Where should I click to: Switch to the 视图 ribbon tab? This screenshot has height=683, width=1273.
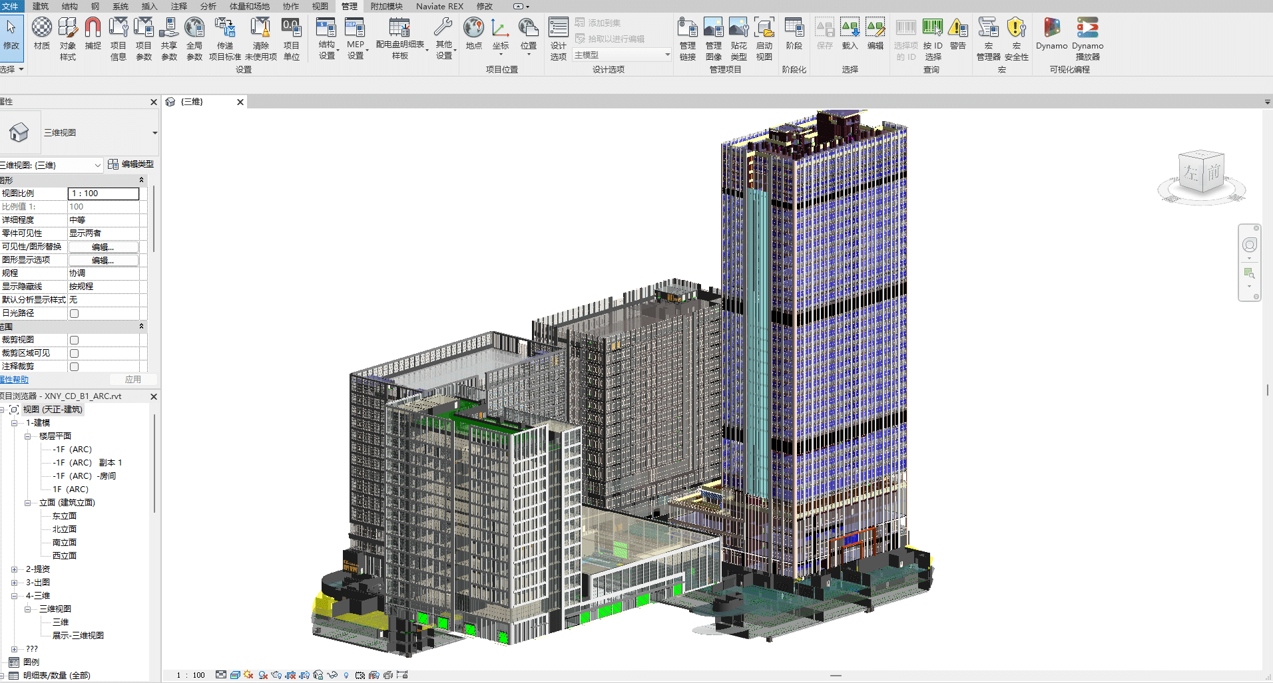[x=320, y=6]
